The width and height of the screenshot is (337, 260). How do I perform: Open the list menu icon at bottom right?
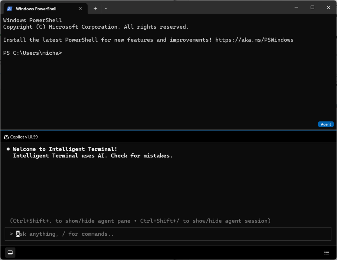click(327, 252)
